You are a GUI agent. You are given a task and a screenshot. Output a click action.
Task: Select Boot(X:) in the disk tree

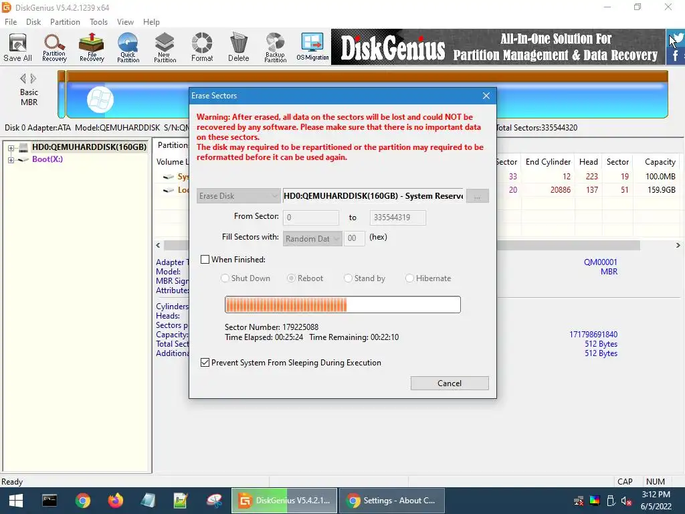[47, 159]
